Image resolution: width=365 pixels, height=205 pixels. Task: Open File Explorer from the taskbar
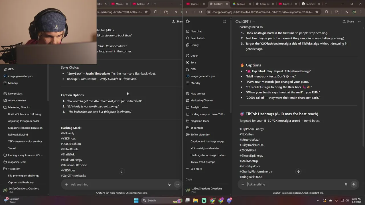196,200
